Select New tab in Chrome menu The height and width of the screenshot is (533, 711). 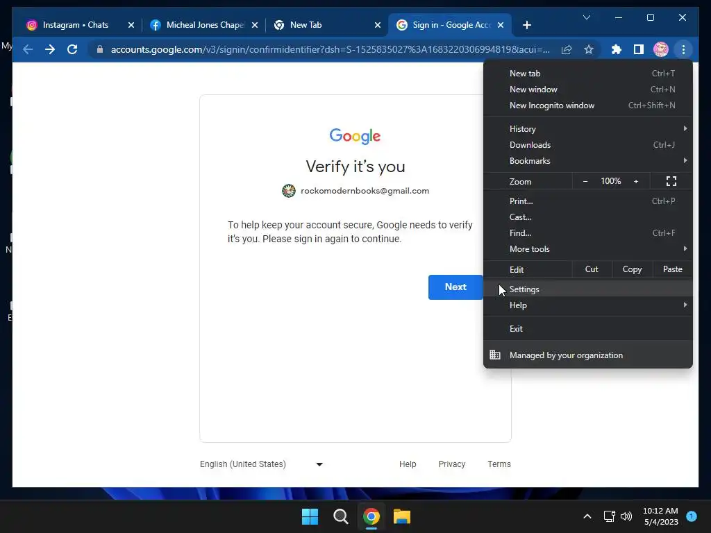click(x=587, y=74)
